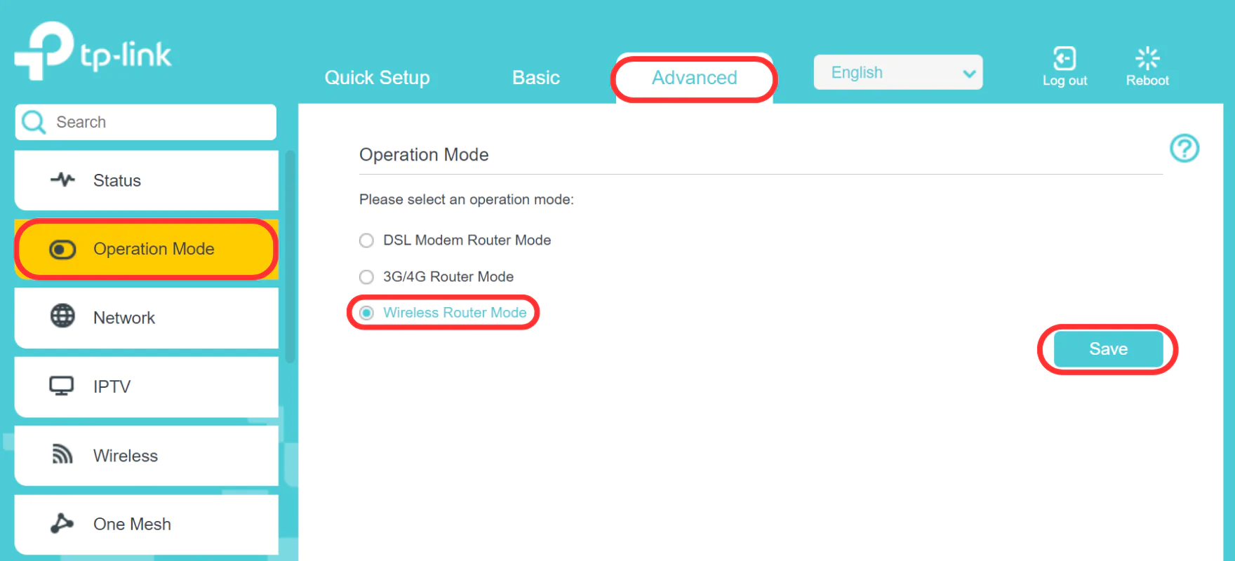The width and height of the screenshot is (1235, 561).
Task: Click the Log out icon
Action: point(1064,58)
